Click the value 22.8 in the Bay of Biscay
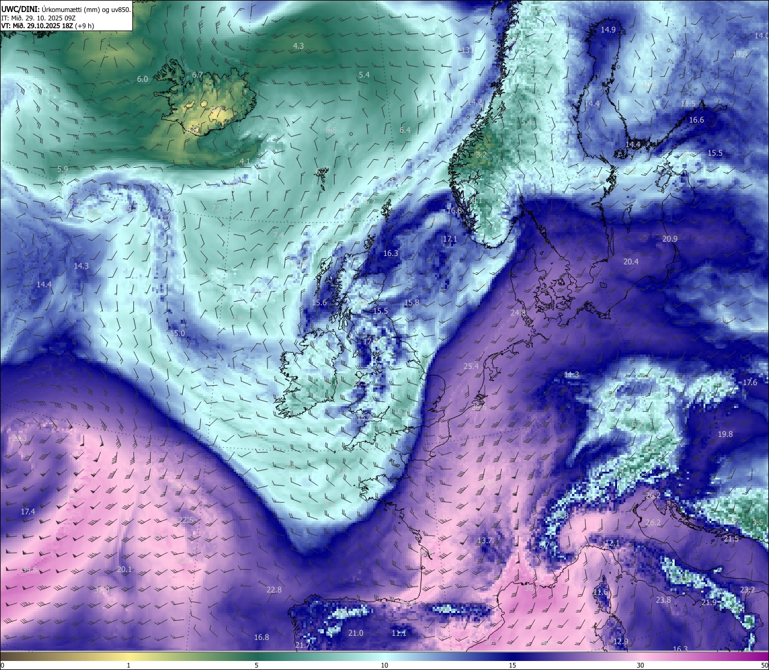 point(274,590)
